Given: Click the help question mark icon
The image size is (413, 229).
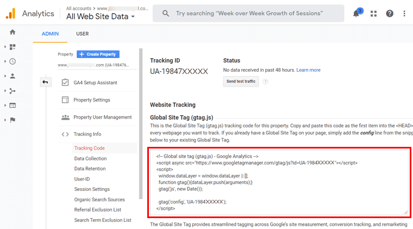Looking at the screenshot, I should 389,14.
